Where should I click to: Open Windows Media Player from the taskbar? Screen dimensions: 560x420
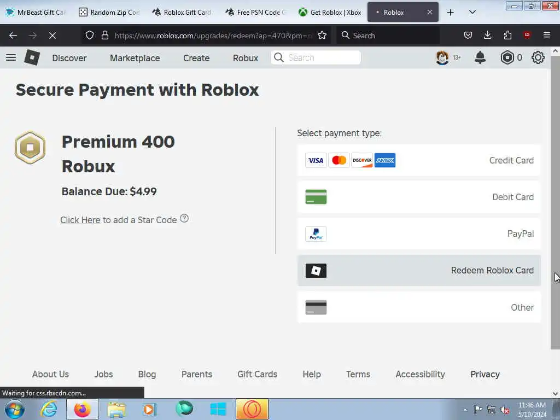(149, 409)
